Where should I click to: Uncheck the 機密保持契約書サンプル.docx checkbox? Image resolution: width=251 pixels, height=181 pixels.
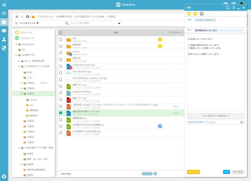coord(61,113)
